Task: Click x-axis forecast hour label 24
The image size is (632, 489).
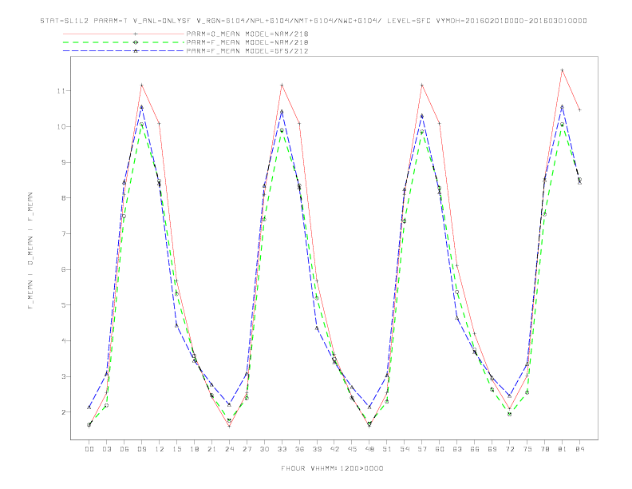Action: click(229, 449)
